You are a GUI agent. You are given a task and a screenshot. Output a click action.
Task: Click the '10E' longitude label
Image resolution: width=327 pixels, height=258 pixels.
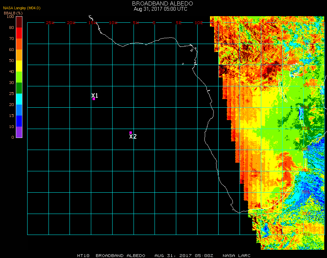click(199, 23)
